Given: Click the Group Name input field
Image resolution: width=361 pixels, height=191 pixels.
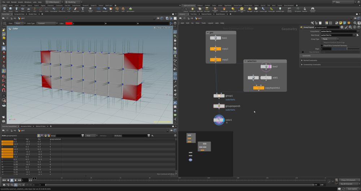Looking at the screenshot, I should (x=339, y=31).
